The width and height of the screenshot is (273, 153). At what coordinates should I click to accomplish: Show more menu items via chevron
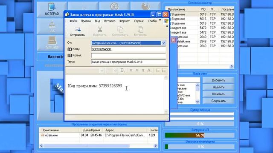click(x=160, y=20)
